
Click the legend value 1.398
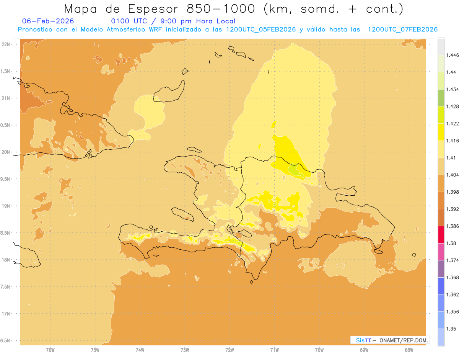(452, 192)
